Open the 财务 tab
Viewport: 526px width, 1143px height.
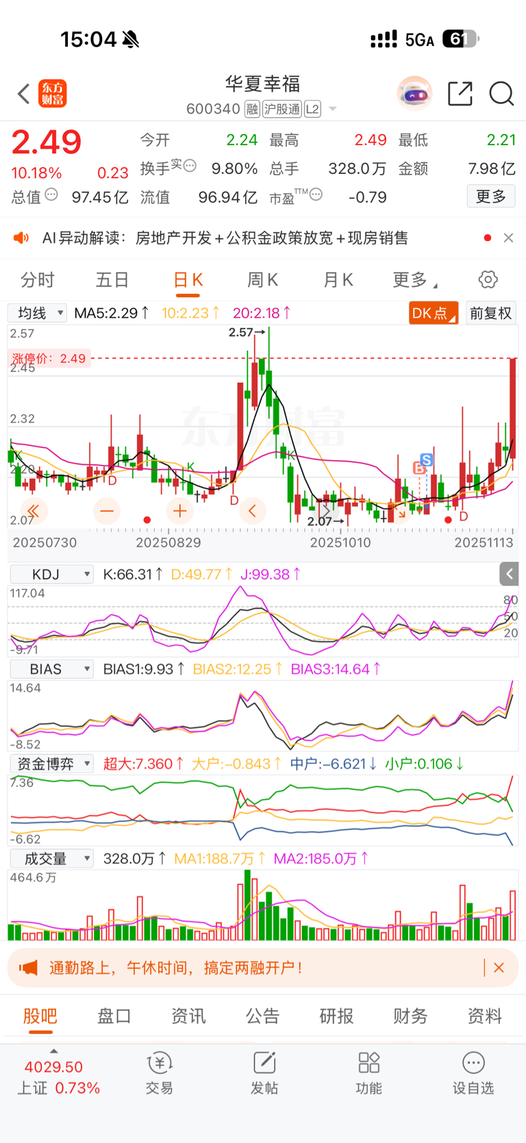coord(410,1016)
